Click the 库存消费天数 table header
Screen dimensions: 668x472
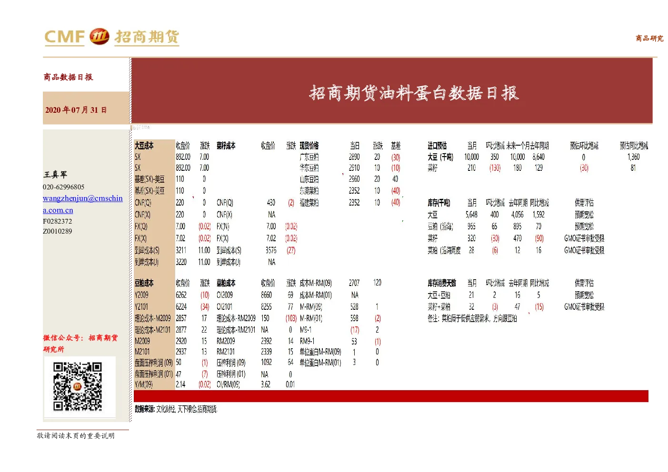[x=442, y=283]
